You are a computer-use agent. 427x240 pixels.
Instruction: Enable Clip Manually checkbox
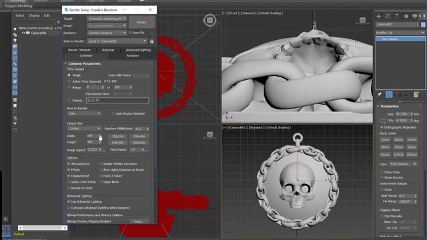pos(382,216)
